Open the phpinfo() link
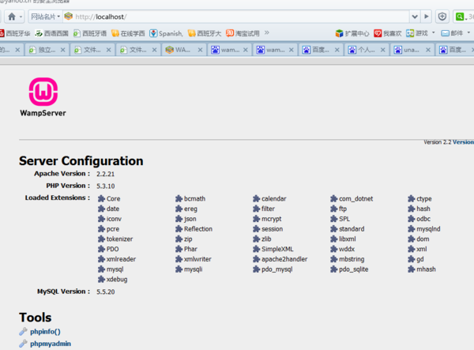 45,332
